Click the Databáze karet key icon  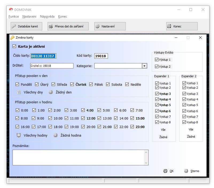[13, 26]
